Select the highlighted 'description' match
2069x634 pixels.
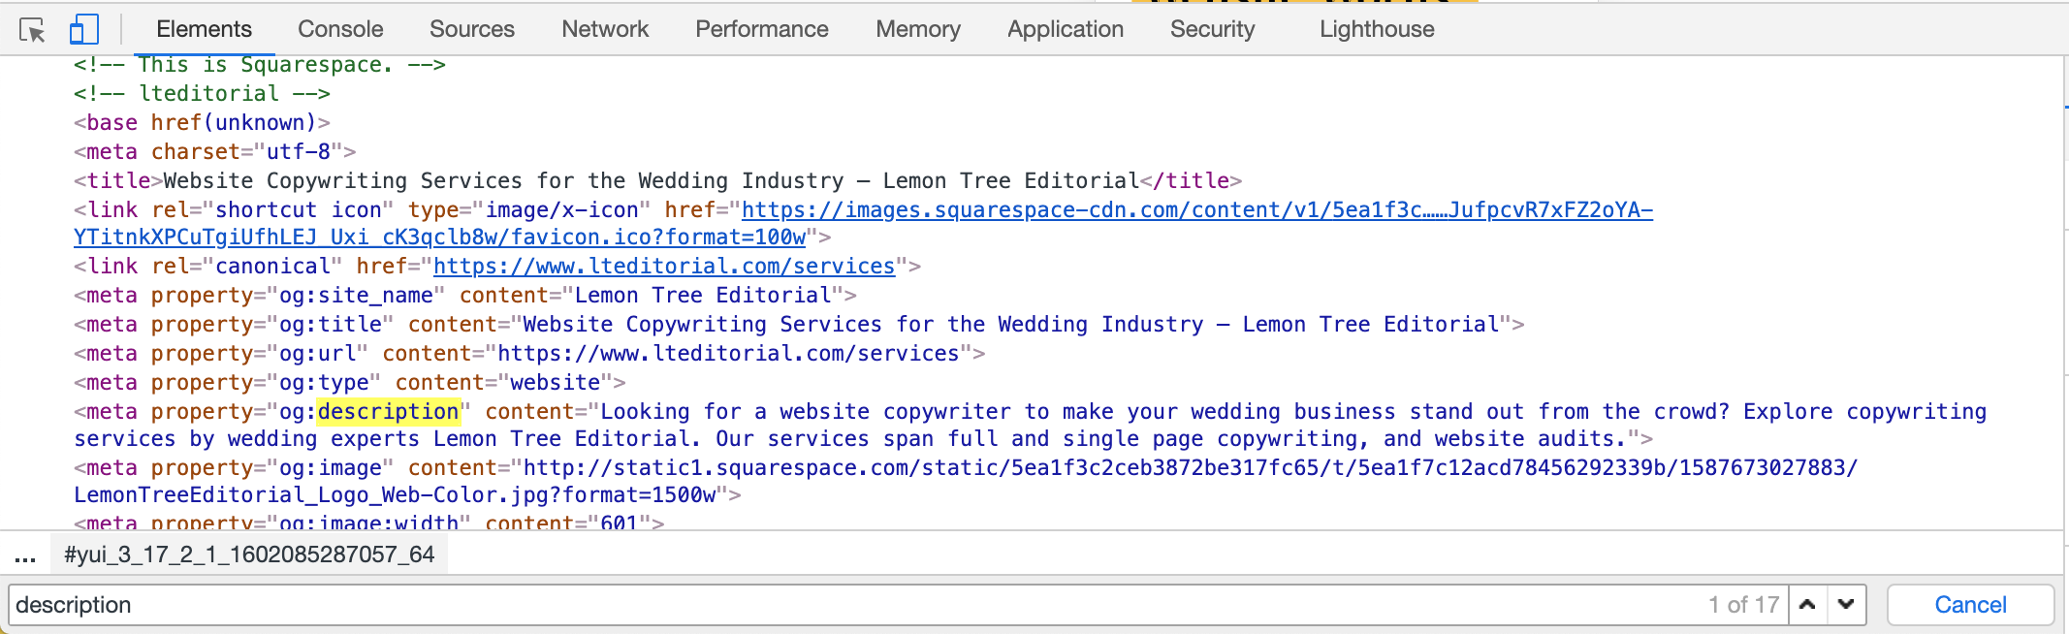point(388,411)
